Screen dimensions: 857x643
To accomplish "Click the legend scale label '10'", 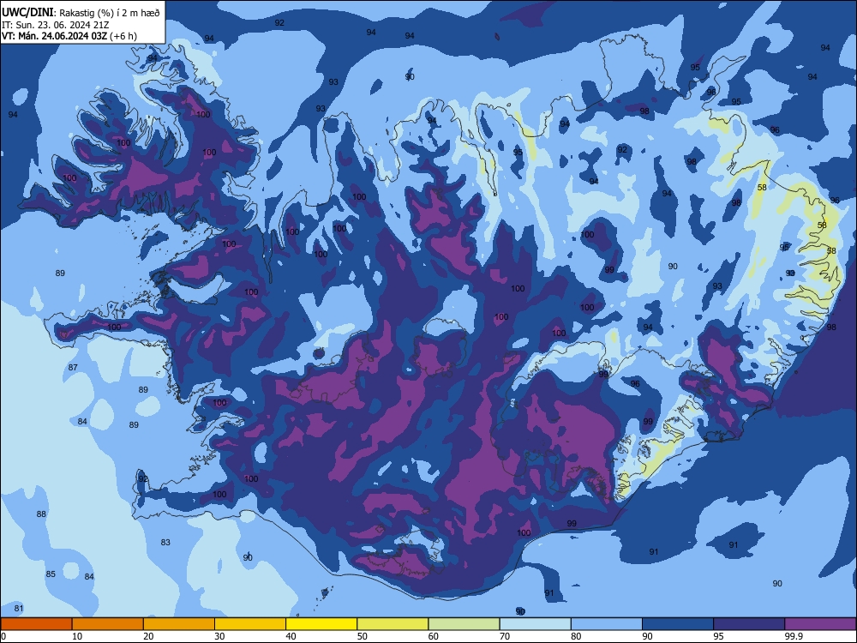I will [77, 636].
